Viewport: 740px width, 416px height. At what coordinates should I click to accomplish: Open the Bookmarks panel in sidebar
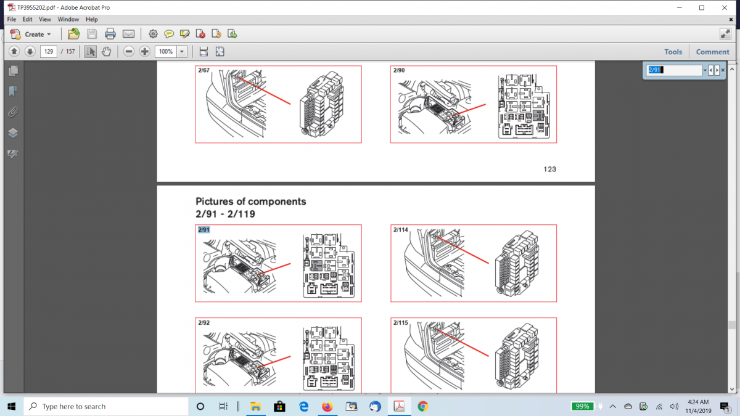(x=13, y=91)
